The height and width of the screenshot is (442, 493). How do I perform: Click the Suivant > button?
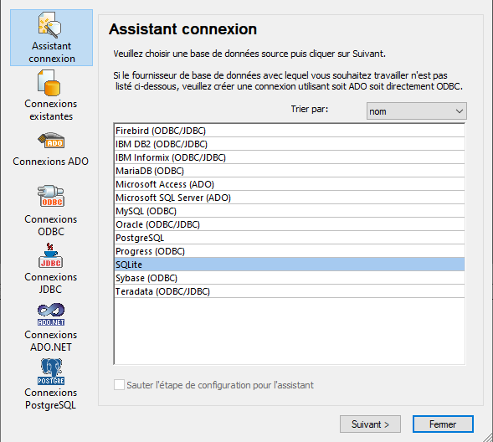pyautogui.click(x=370, y=424)
